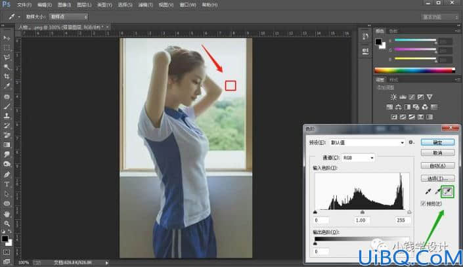Close the document tab

coord(108,27)
